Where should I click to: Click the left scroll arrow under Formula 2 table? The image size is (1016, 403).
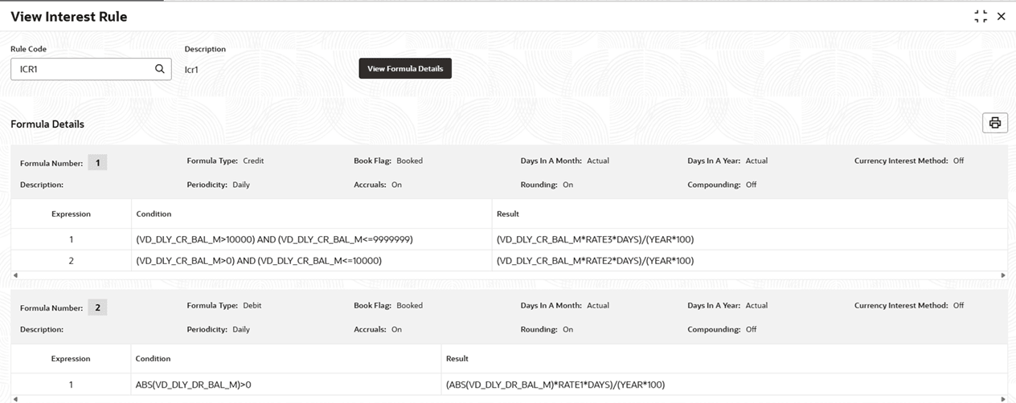pyautogui.click(x=15, y=399)
